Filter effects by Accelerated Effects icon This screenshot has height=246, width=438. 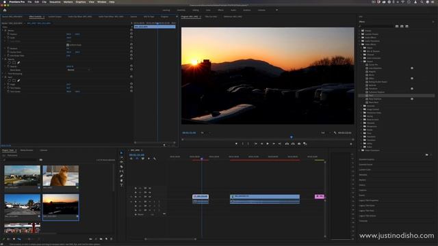pos(397,26)
